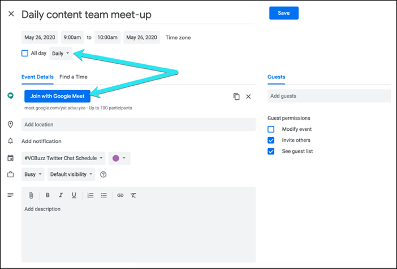The width and height of the screenshot is (397, 269).
Task: Open the Default visibility dropdown
Action: point(71,174)
